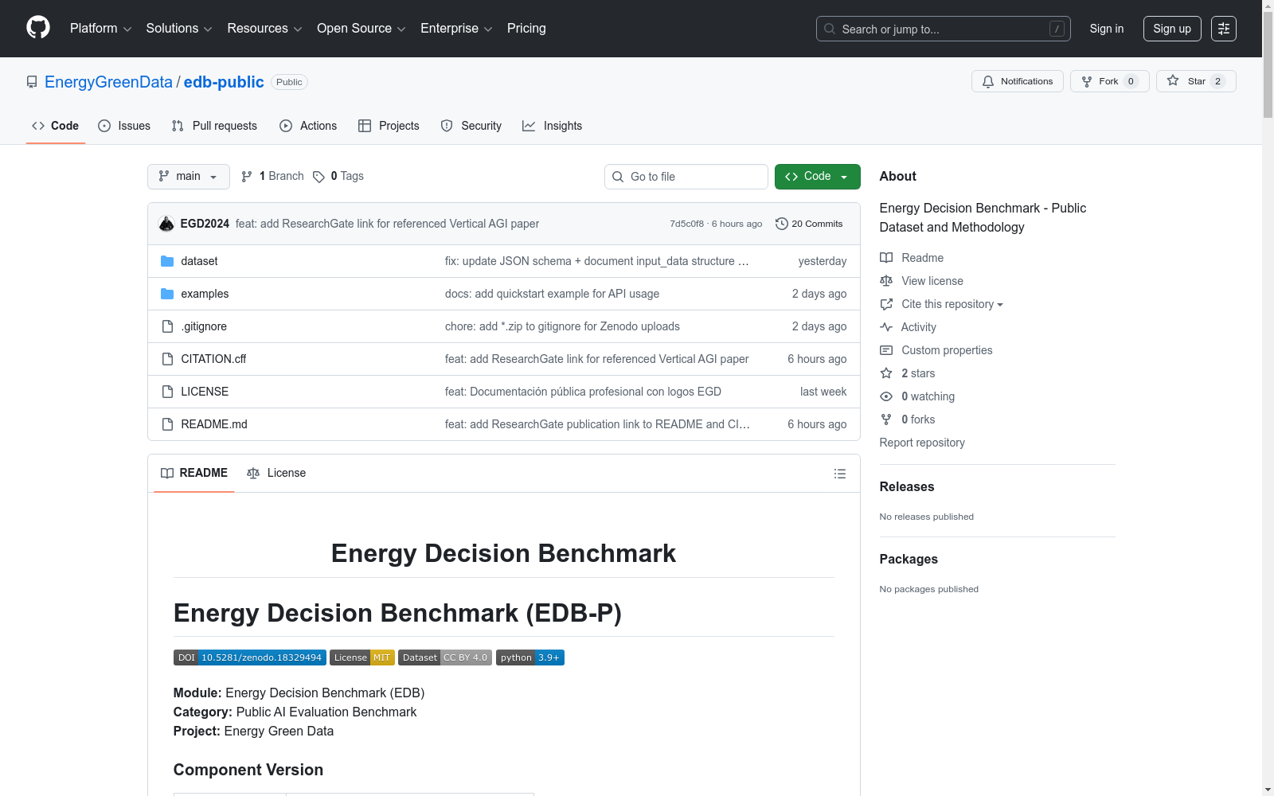1274x796 pixels.
Task: Open the Actions tab
Action: [x=308, y=126]
